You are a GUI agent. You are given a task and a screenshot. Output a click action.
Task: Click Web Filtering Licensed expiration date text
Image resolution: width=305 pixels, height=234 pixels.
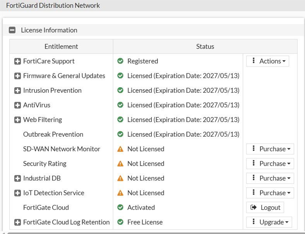pos(183,120)
